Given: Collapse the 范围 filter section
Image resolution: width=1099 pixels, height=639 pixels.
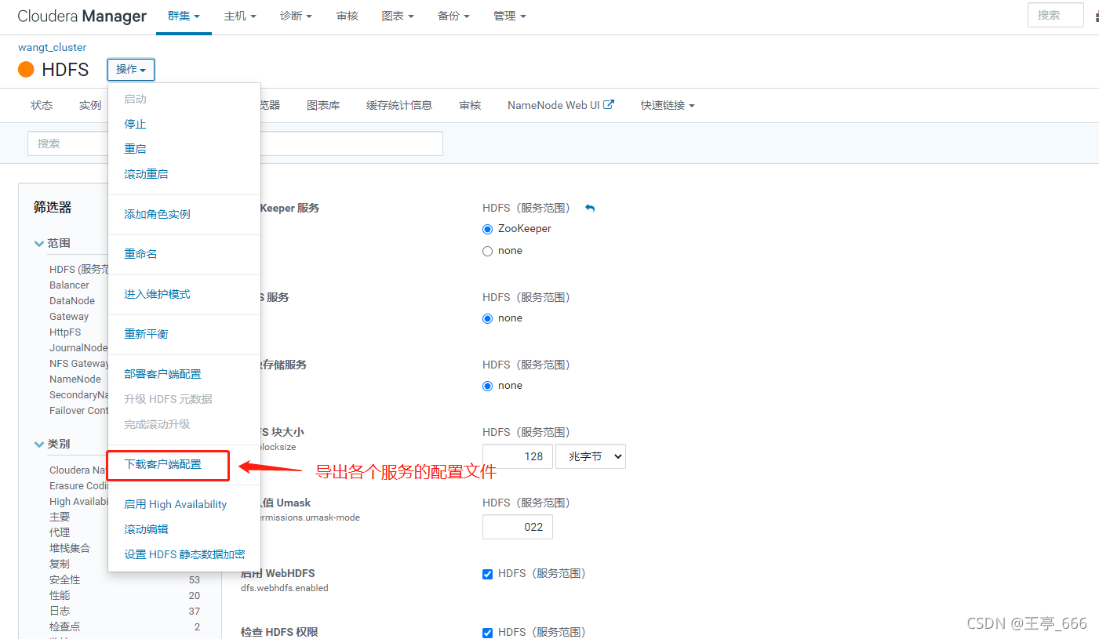Looking at the screenshot, I should coord(39,243).
